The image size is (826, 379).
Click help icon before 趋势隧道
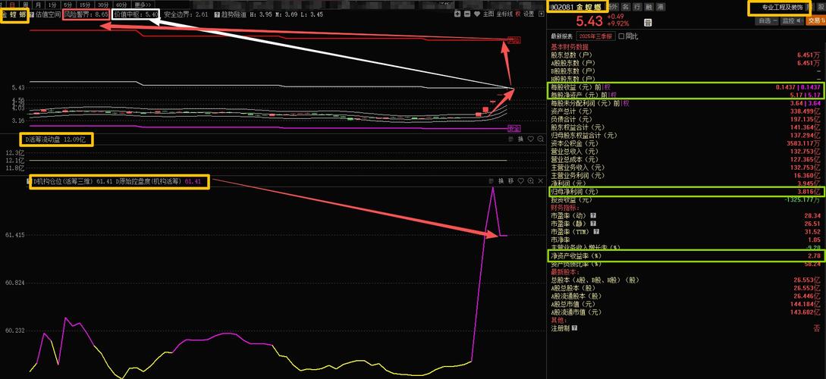[216, 14]
